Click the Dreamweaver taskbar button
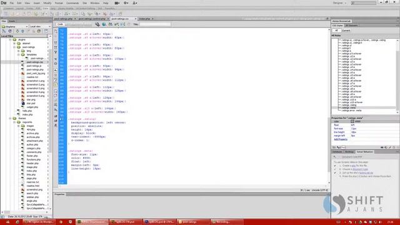 (x=92, y=222)
